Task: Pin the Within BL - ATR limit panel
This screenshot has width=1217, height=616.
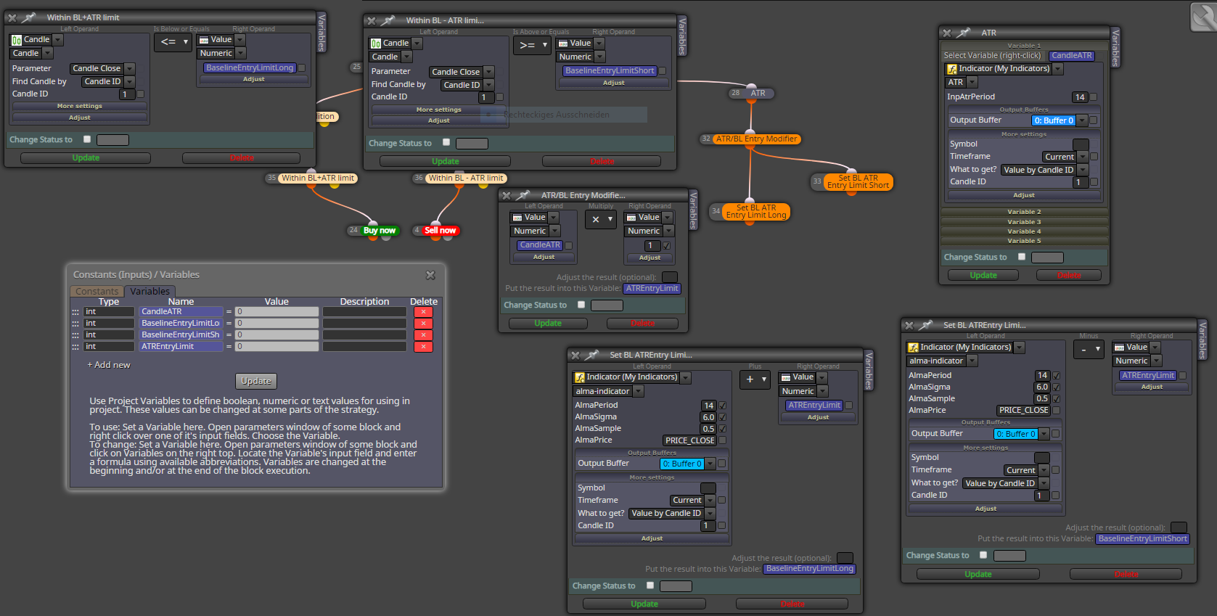Action: tap(388, 20)
